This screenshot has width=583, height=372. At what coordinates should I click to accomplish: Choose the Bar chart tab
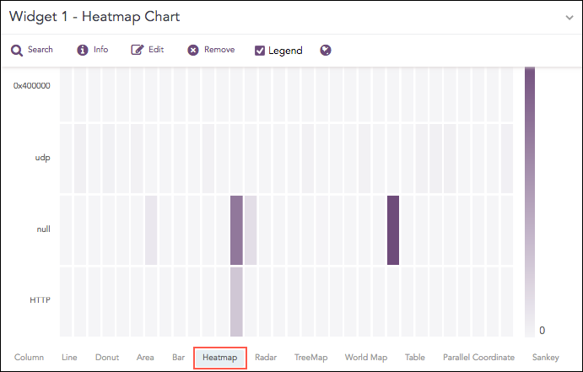[178, 358]
